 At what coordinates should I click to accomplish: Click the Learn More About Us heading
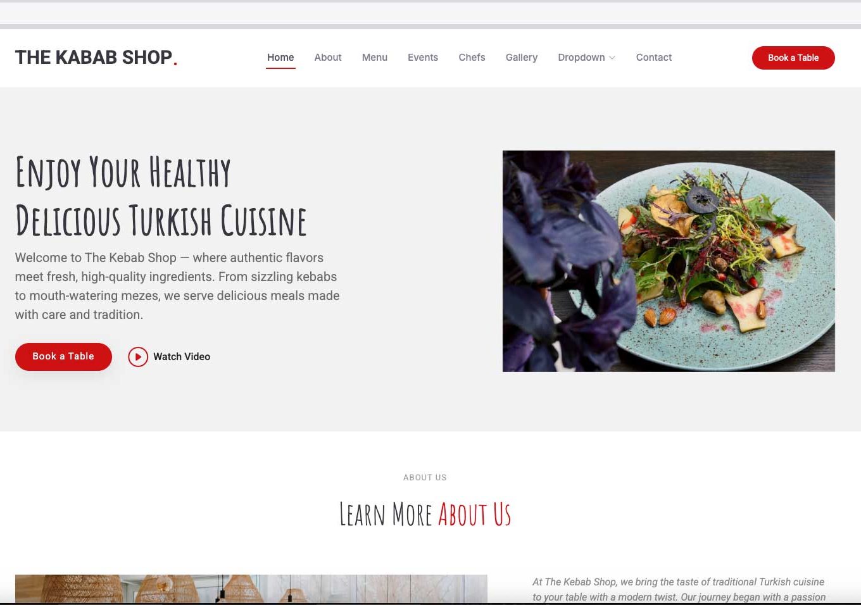click(425, 514)
